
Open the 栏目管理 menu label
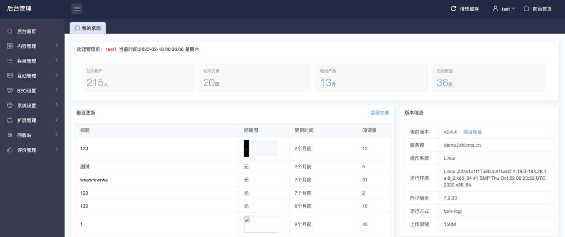click(26, 61)
